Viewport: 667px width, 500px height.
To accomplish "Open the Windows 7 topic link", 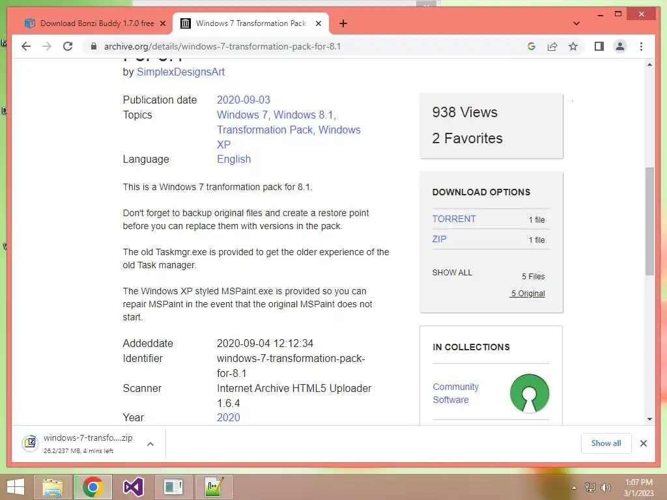I will [242, 115].
